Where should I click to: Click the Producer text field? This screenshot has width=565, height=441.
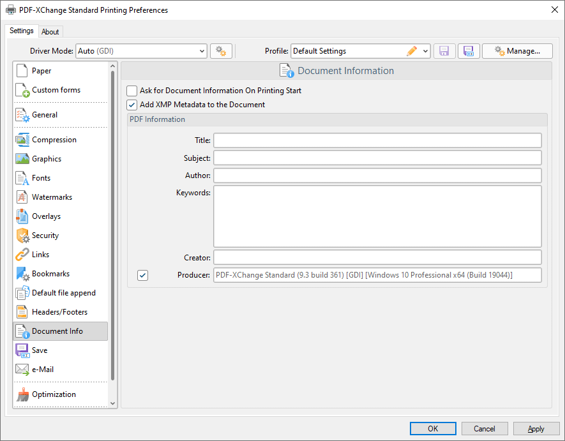[x=377, y=275]
